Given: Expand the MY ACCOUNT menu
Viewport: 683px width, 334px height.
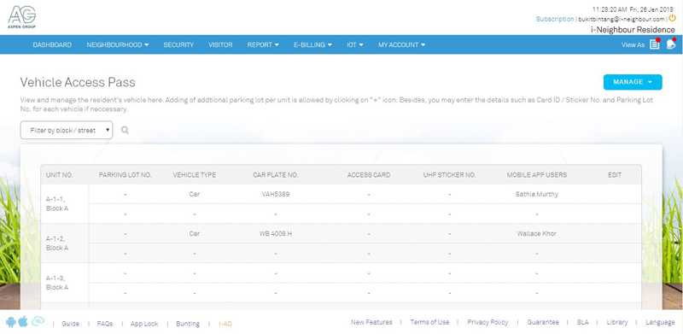Looking at the screenshot, I should [x=401, y=45].
